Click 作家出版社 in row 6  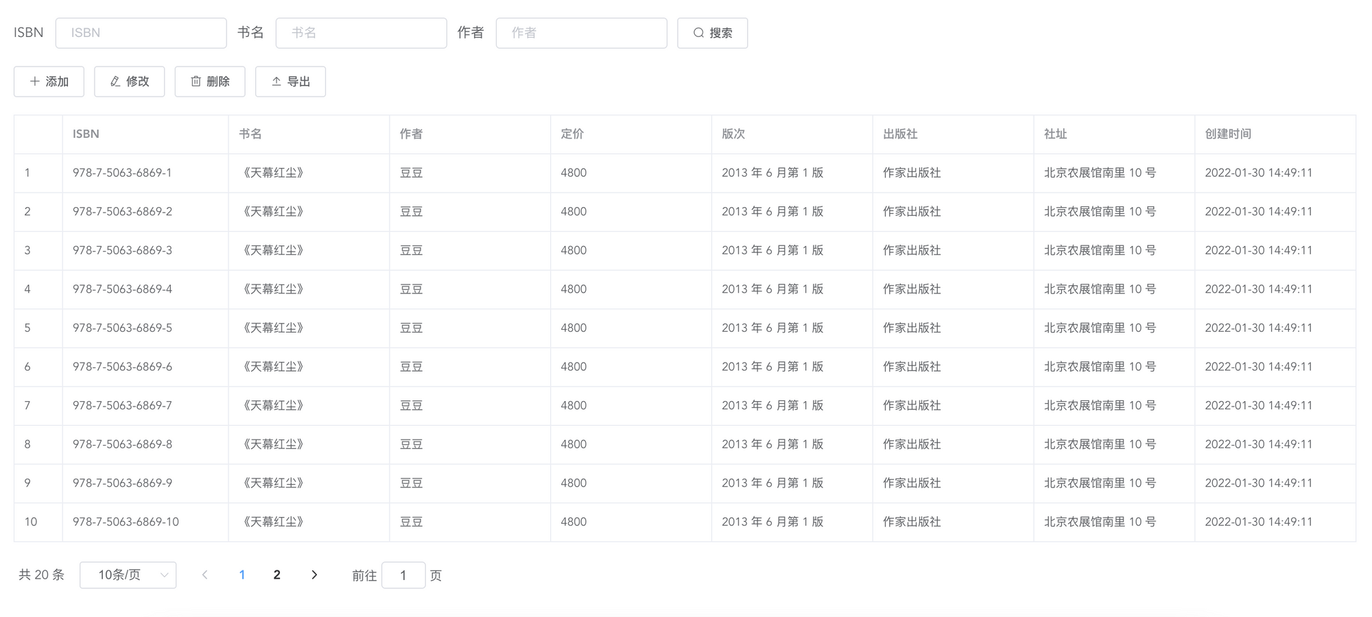912,367
